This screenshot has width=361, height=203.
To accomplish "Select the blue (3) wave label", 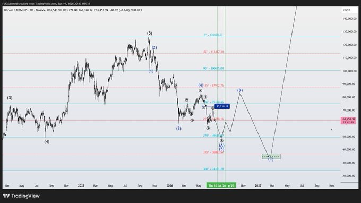I will [179, 129].
